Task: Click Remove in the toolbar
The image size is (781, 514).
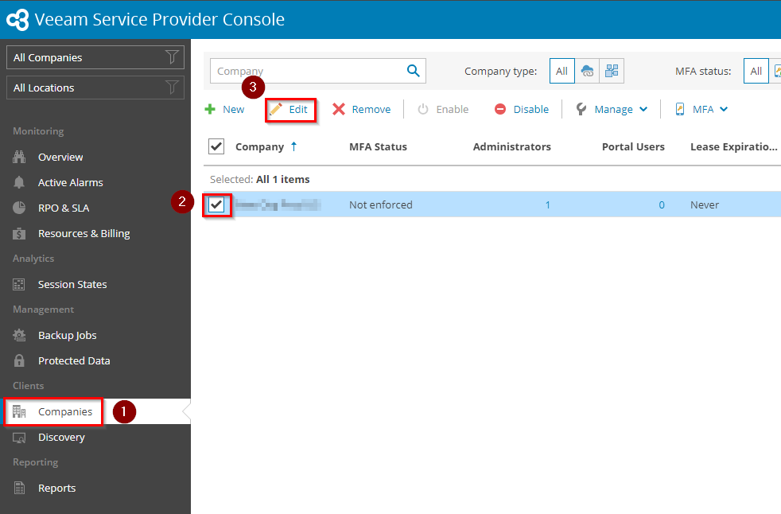Action: [x=362, y=109]
